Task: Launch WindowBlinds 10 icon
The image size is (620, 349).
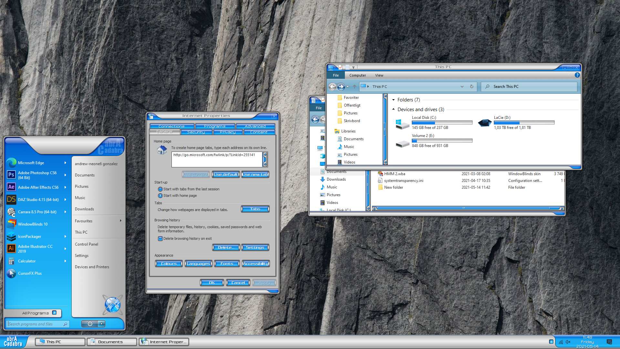Action: tap(11, 224)
